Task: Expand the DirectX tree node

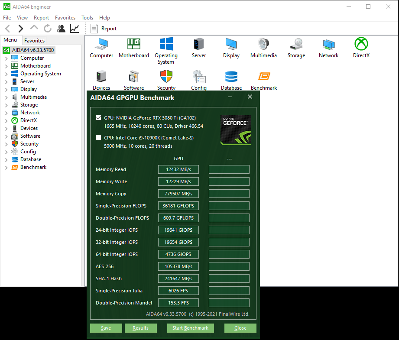Action: point(6,121)
